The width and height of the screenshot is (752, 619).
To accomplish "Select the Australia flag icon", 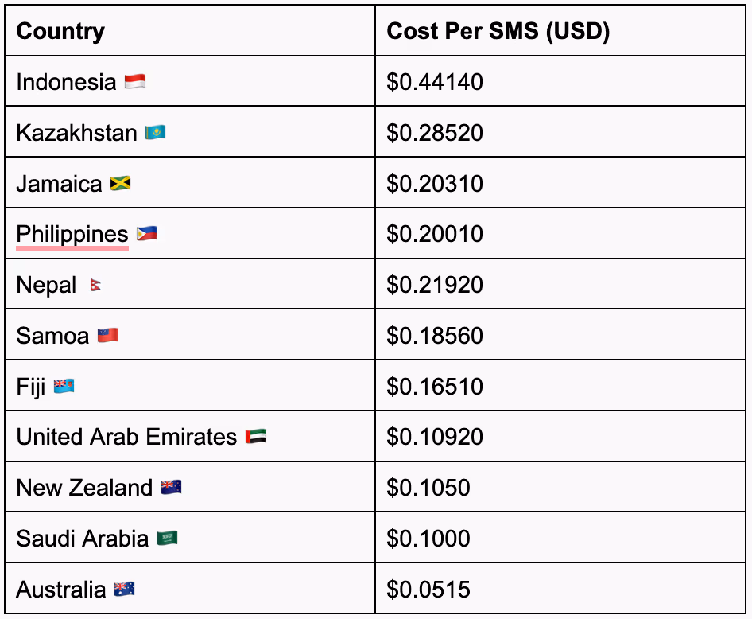I will [x=125, y=590].
